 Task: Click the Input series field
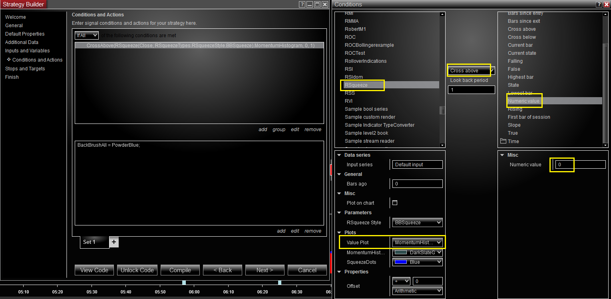point(417,165)
